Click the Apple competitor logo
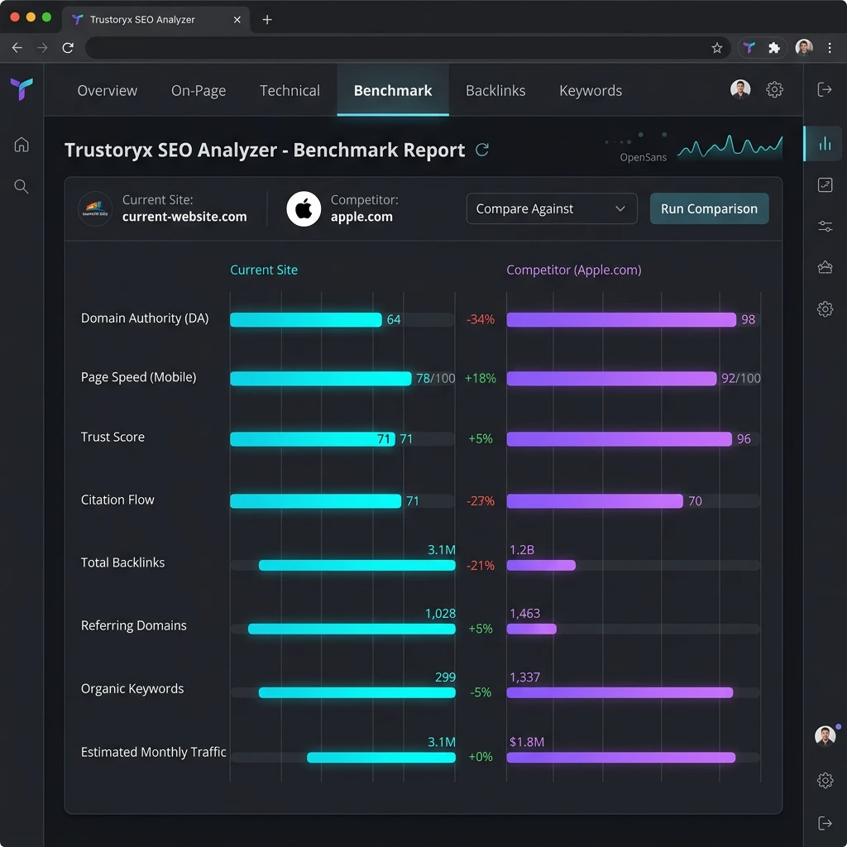This screenshot has width=847, height=847. tap(304, 209)
